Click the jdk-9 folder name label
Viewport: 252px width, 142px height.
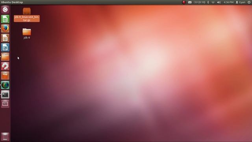(x=27, y=37)
